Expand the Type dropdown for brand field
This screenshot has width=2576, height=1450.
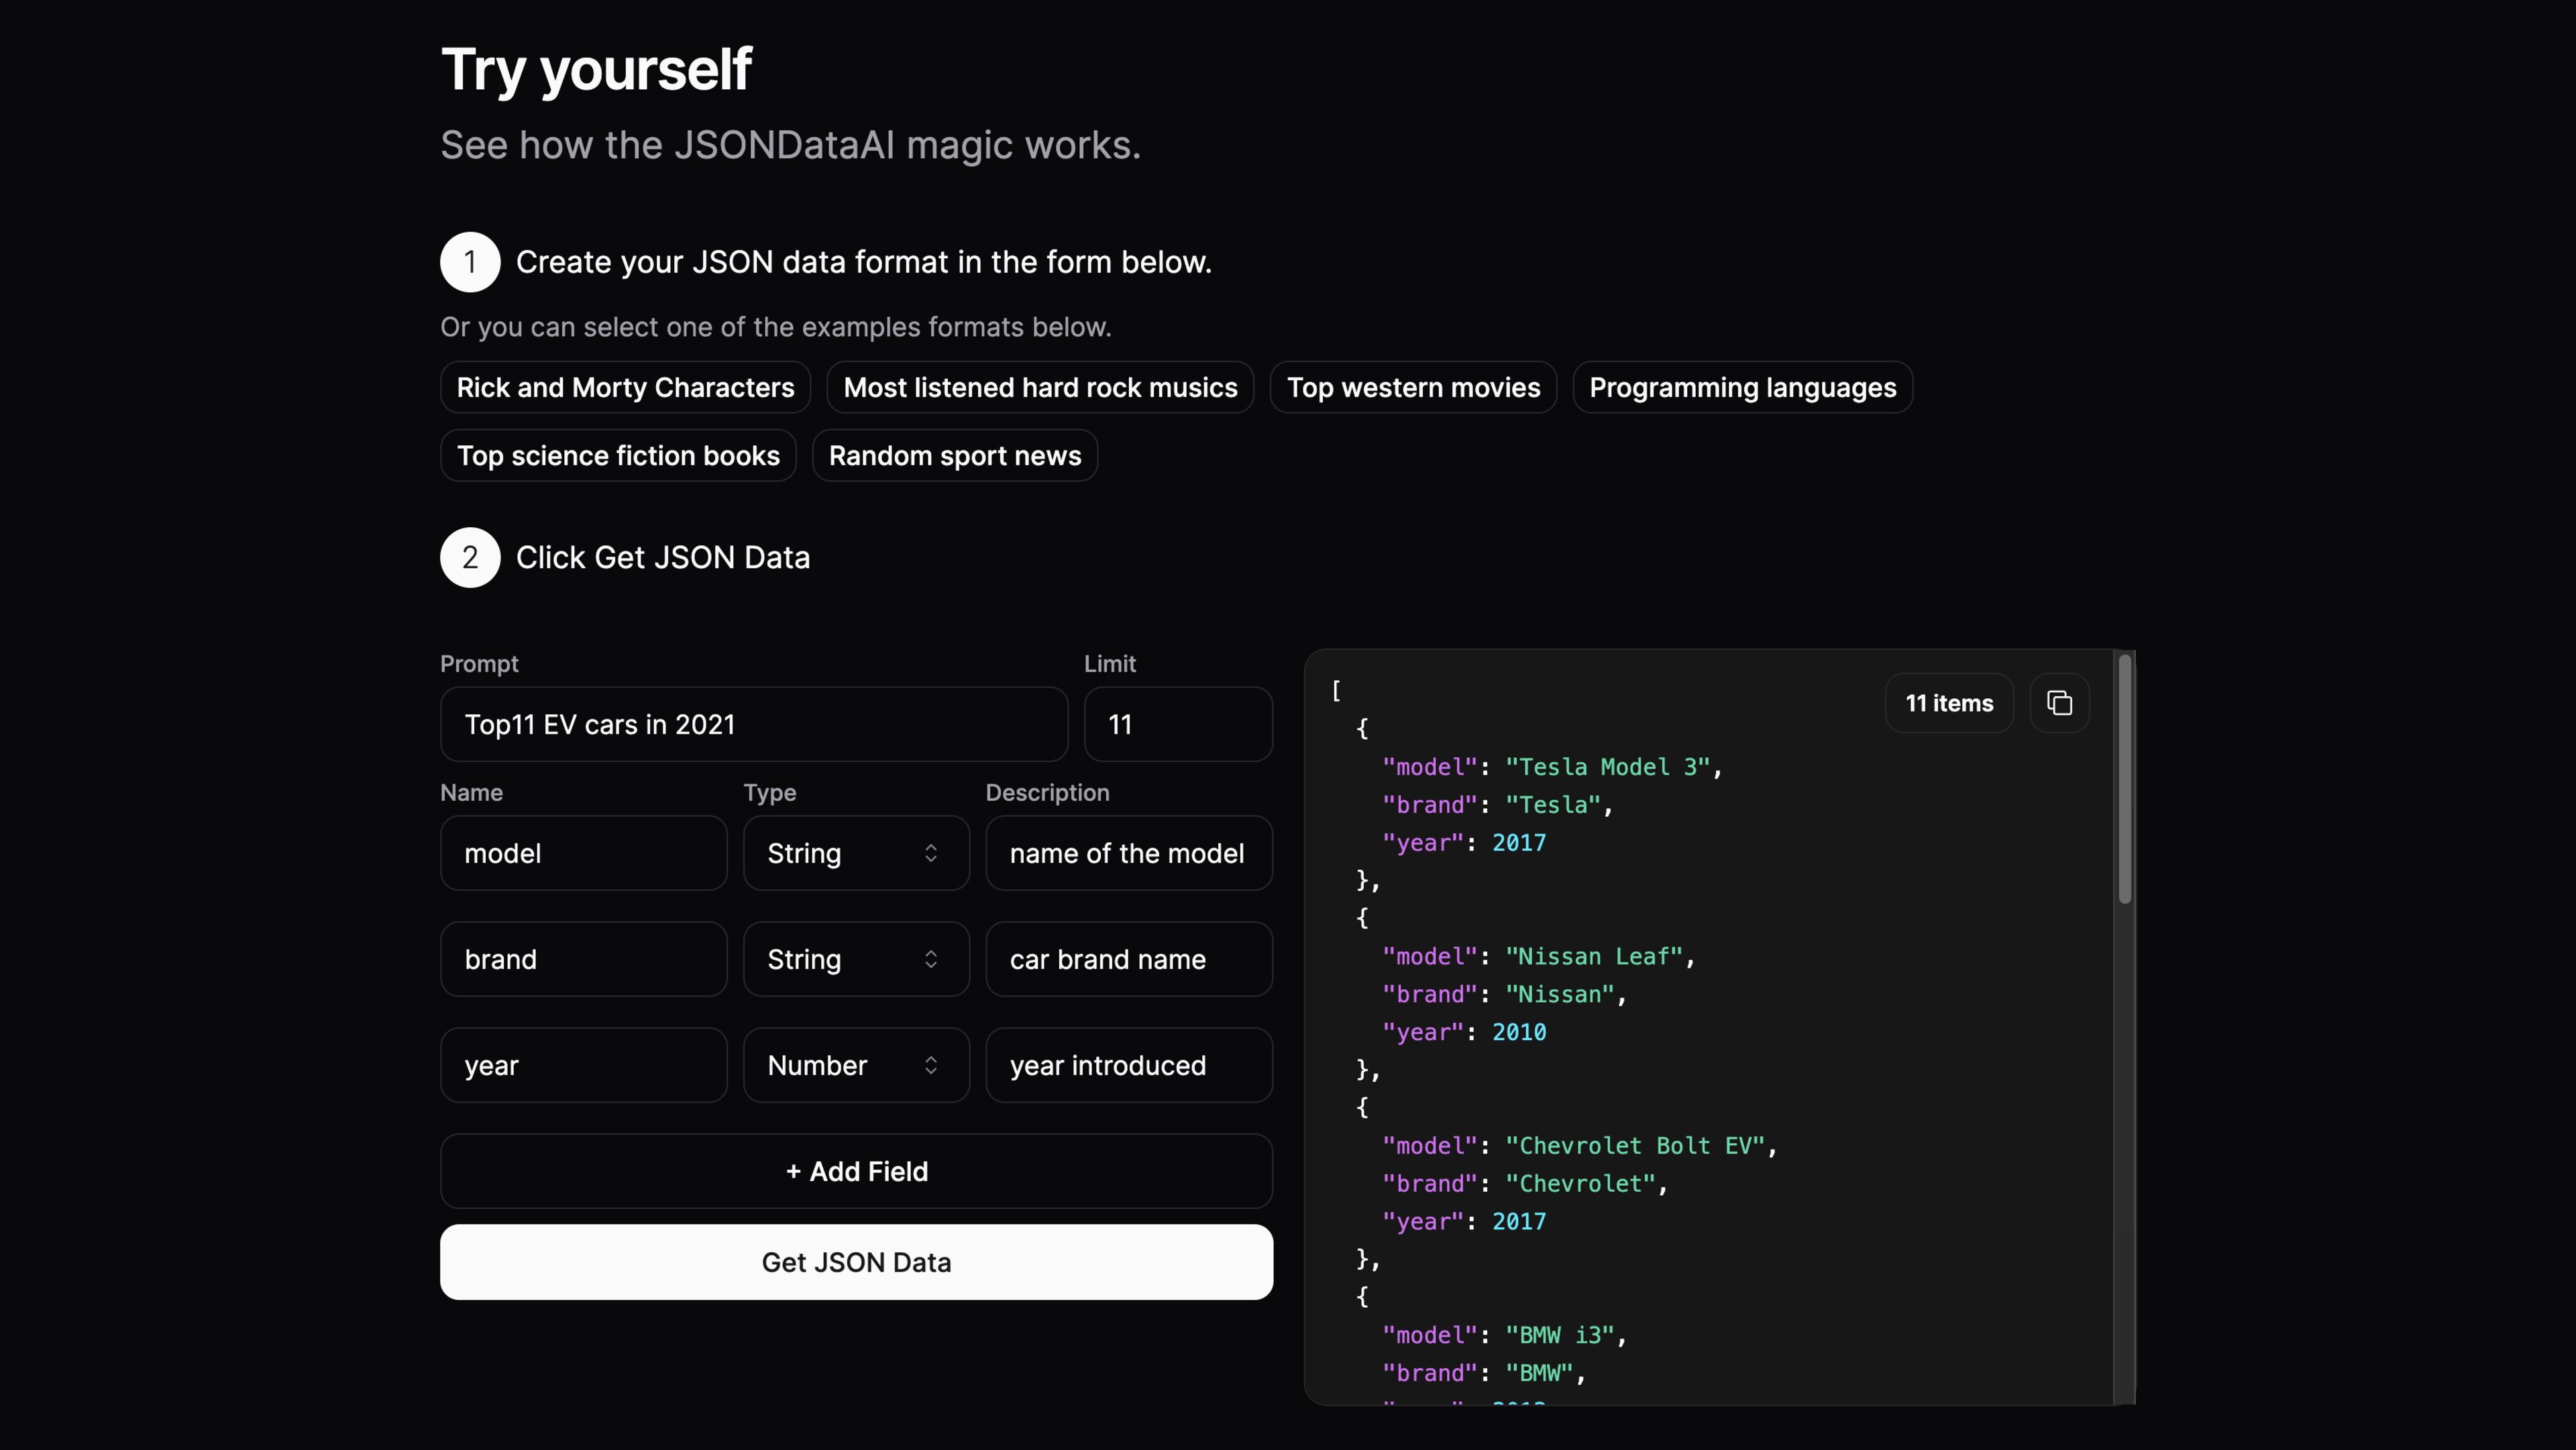point(855,958)
